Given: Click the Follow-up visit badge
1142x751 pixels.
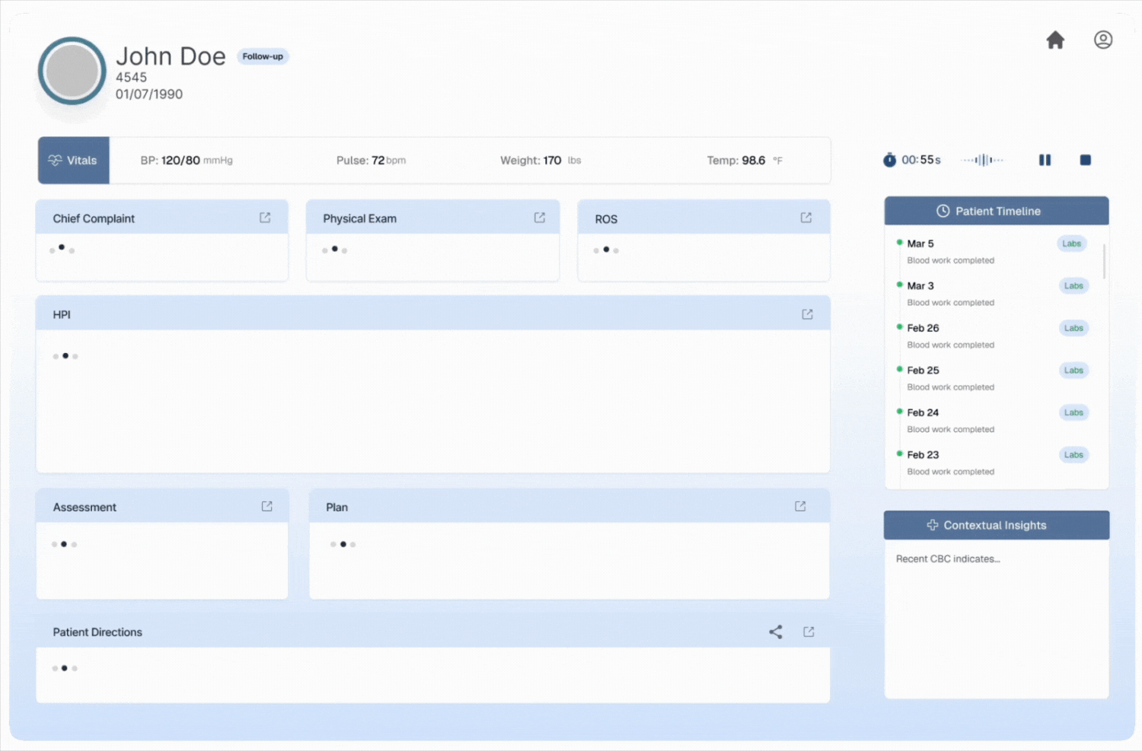Looking at the screenshot, I should pos(263,56).
